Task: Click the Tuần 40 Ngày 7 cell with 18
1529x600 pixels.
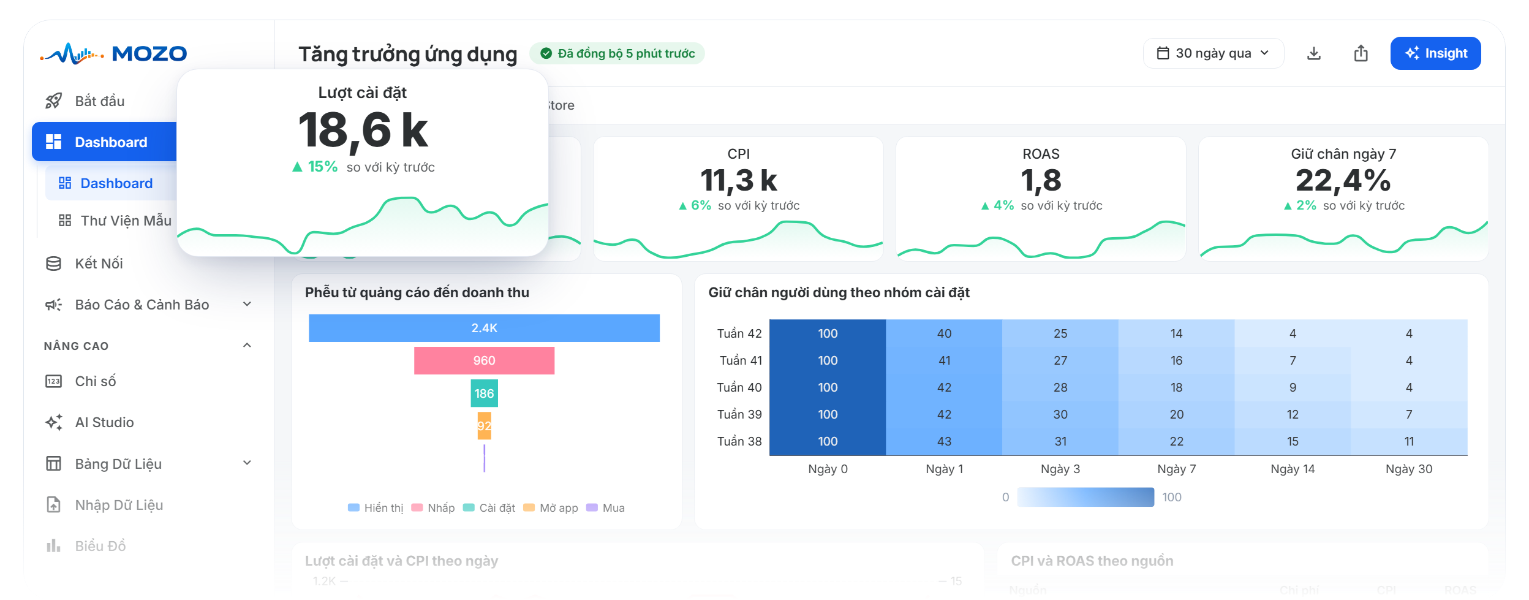Action: 1176,387
